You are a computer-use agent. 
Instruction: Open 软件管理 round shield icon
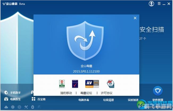click(x=158, y=91)
